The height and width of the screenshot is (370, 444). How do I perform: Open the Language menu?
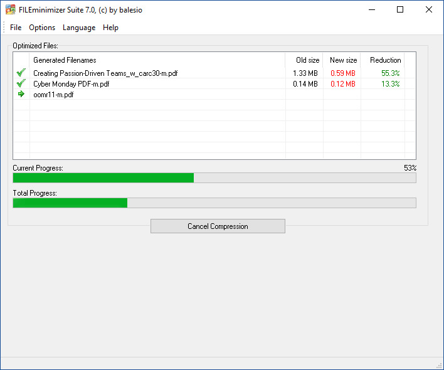point(79,28)
